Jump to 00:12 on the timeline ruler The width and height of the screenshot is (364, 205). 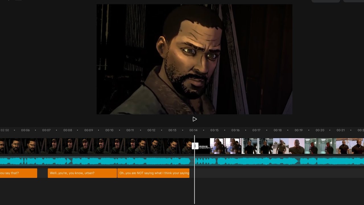click(151, 130)
